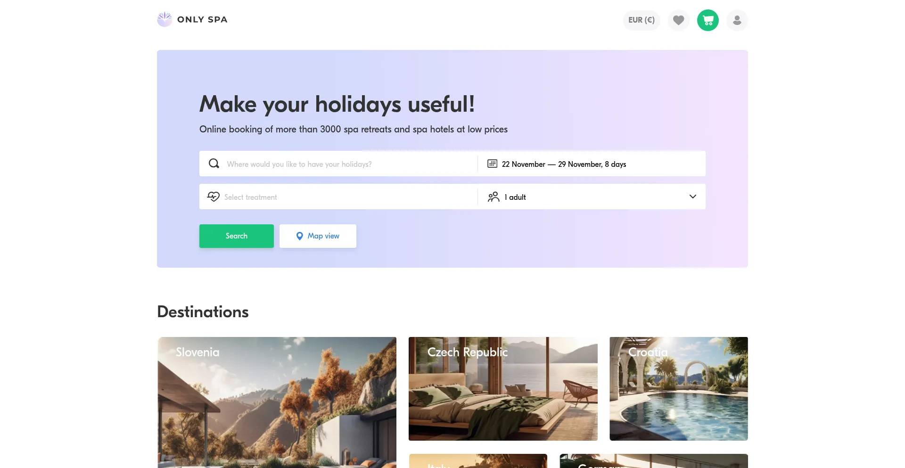Click the search magnifier icon
Image resolution: width=905 pixels, height=468 pixels.
[x=214, y=164]
